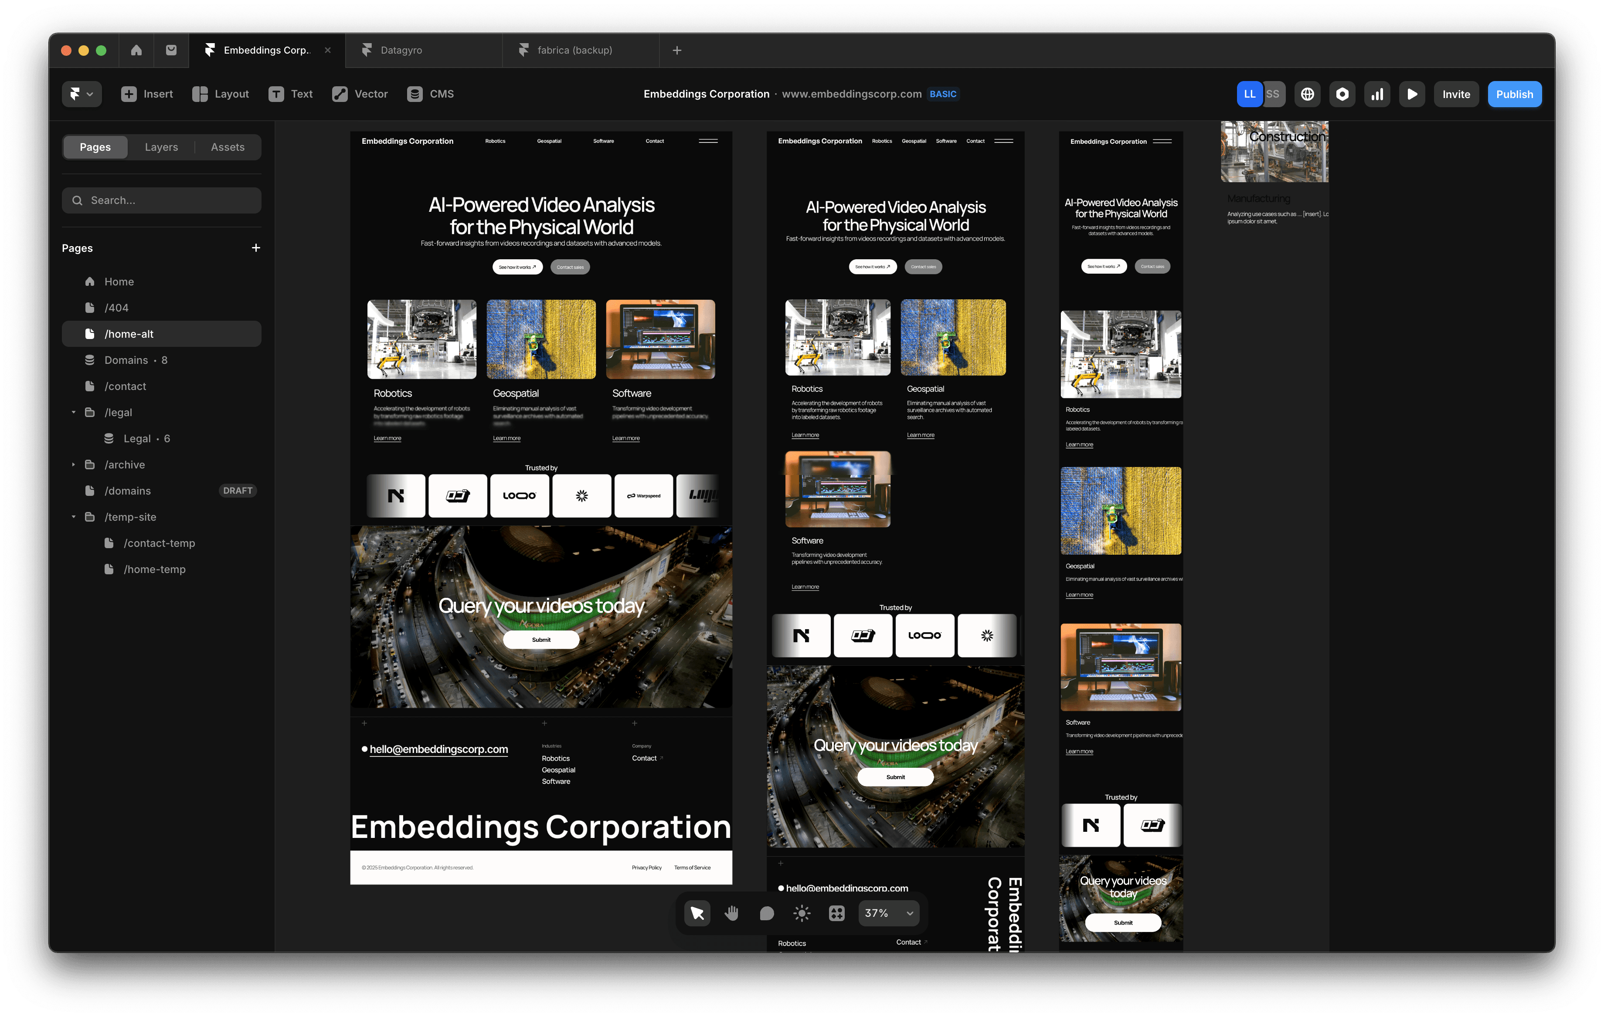The image size is (1604, 1017).
Task: Collapse the /temp-site folder
Action: 73,517
